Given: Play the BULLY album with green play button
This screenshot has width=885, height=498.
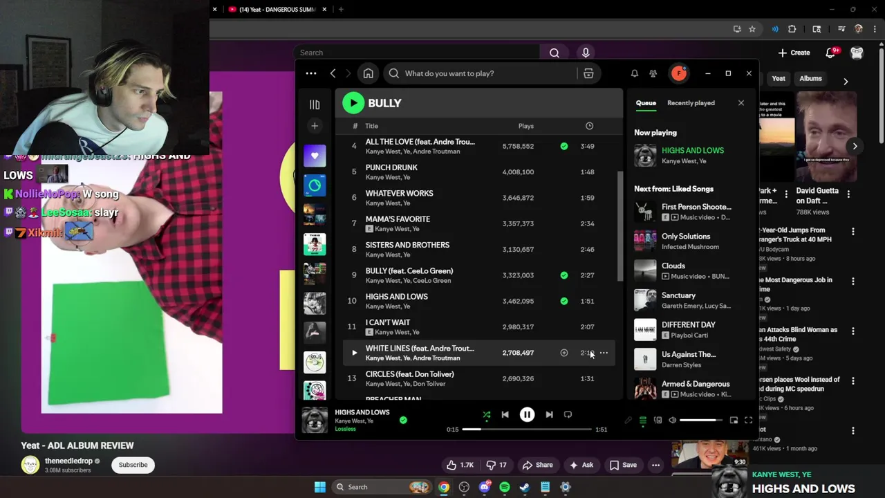Looking at the screenshot, I should tap(353, 103).
